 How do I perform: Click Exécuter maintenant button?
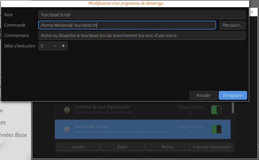[x=212, y=147]
